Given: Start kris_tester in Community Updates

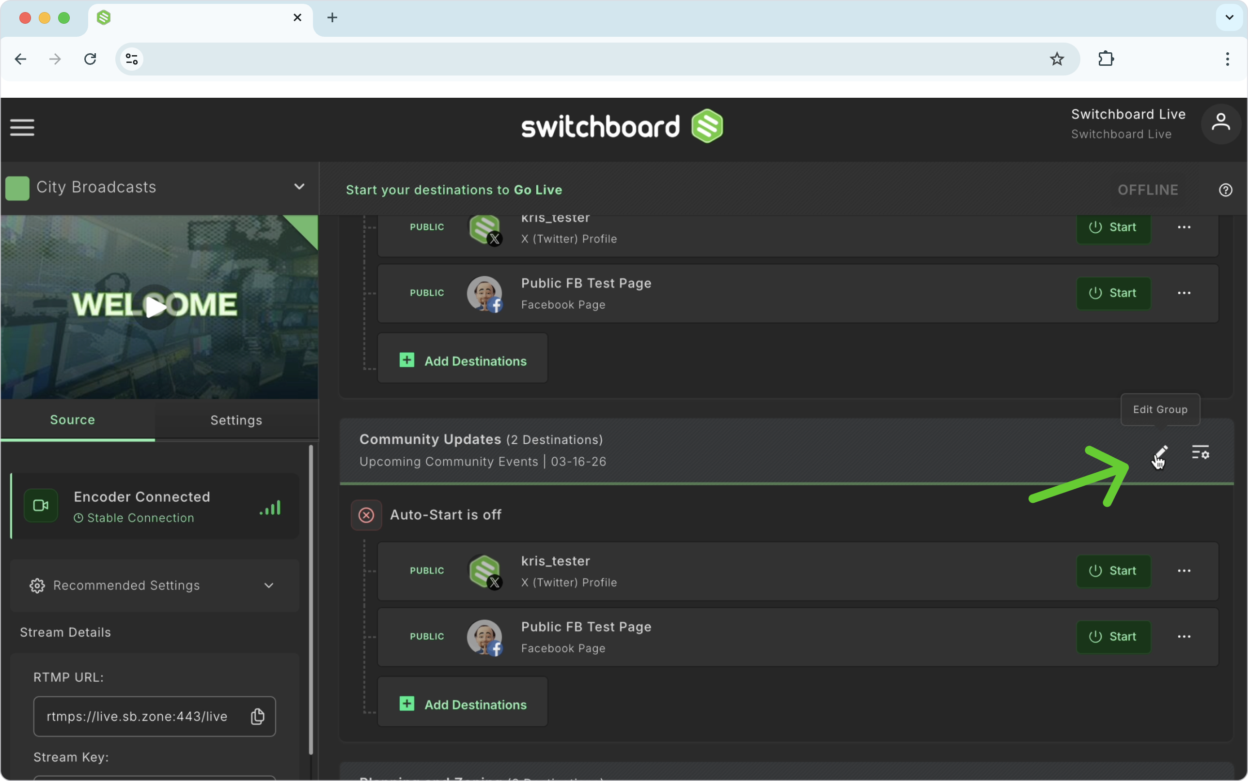Looking at the screenshot, I should pos(1114,571).
